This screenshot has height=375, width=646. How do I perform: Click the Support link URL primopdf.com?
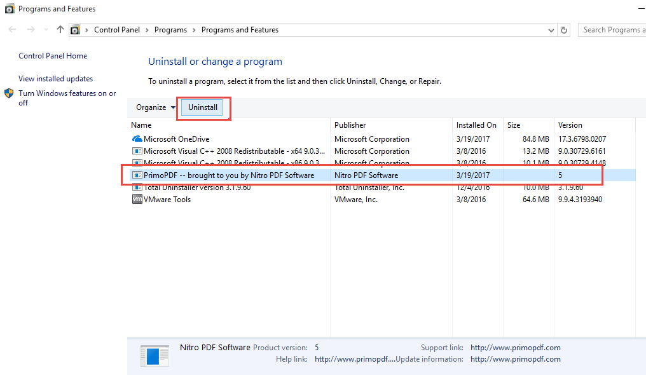point(516,348)
